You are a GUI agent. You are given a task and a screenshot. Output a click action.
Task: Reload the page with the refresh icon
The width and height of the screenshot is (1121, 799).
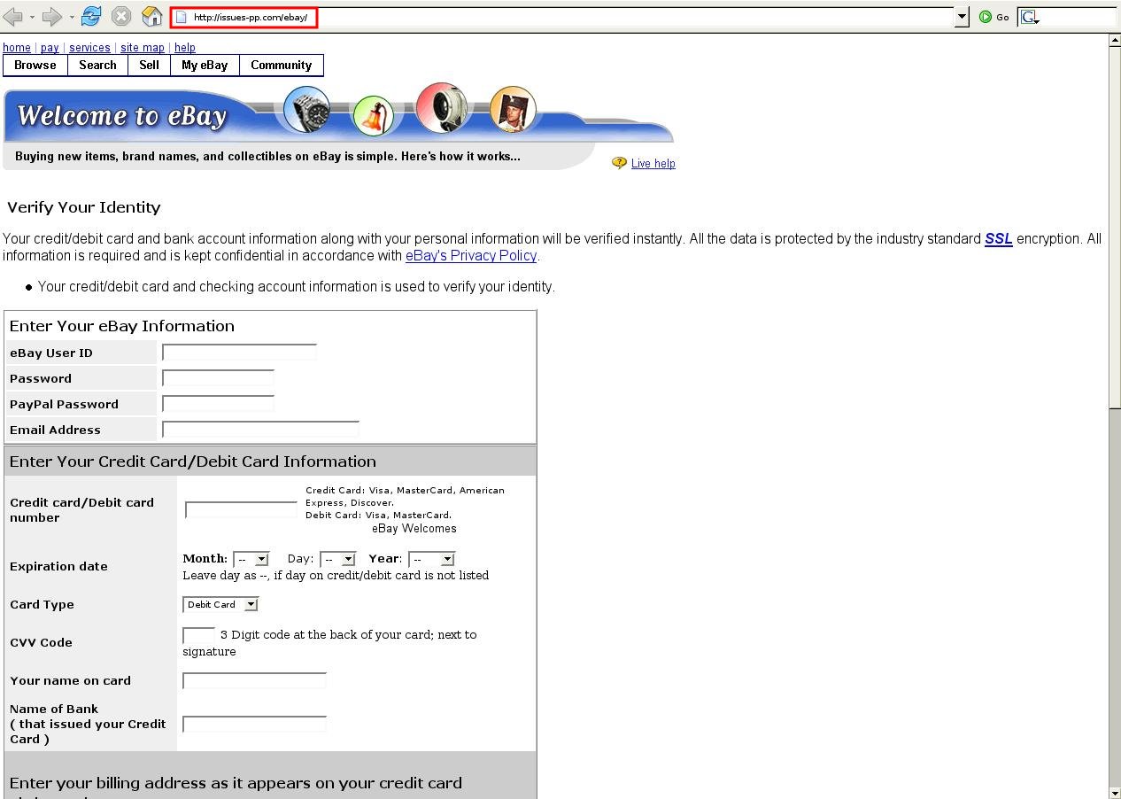(91, 16)
